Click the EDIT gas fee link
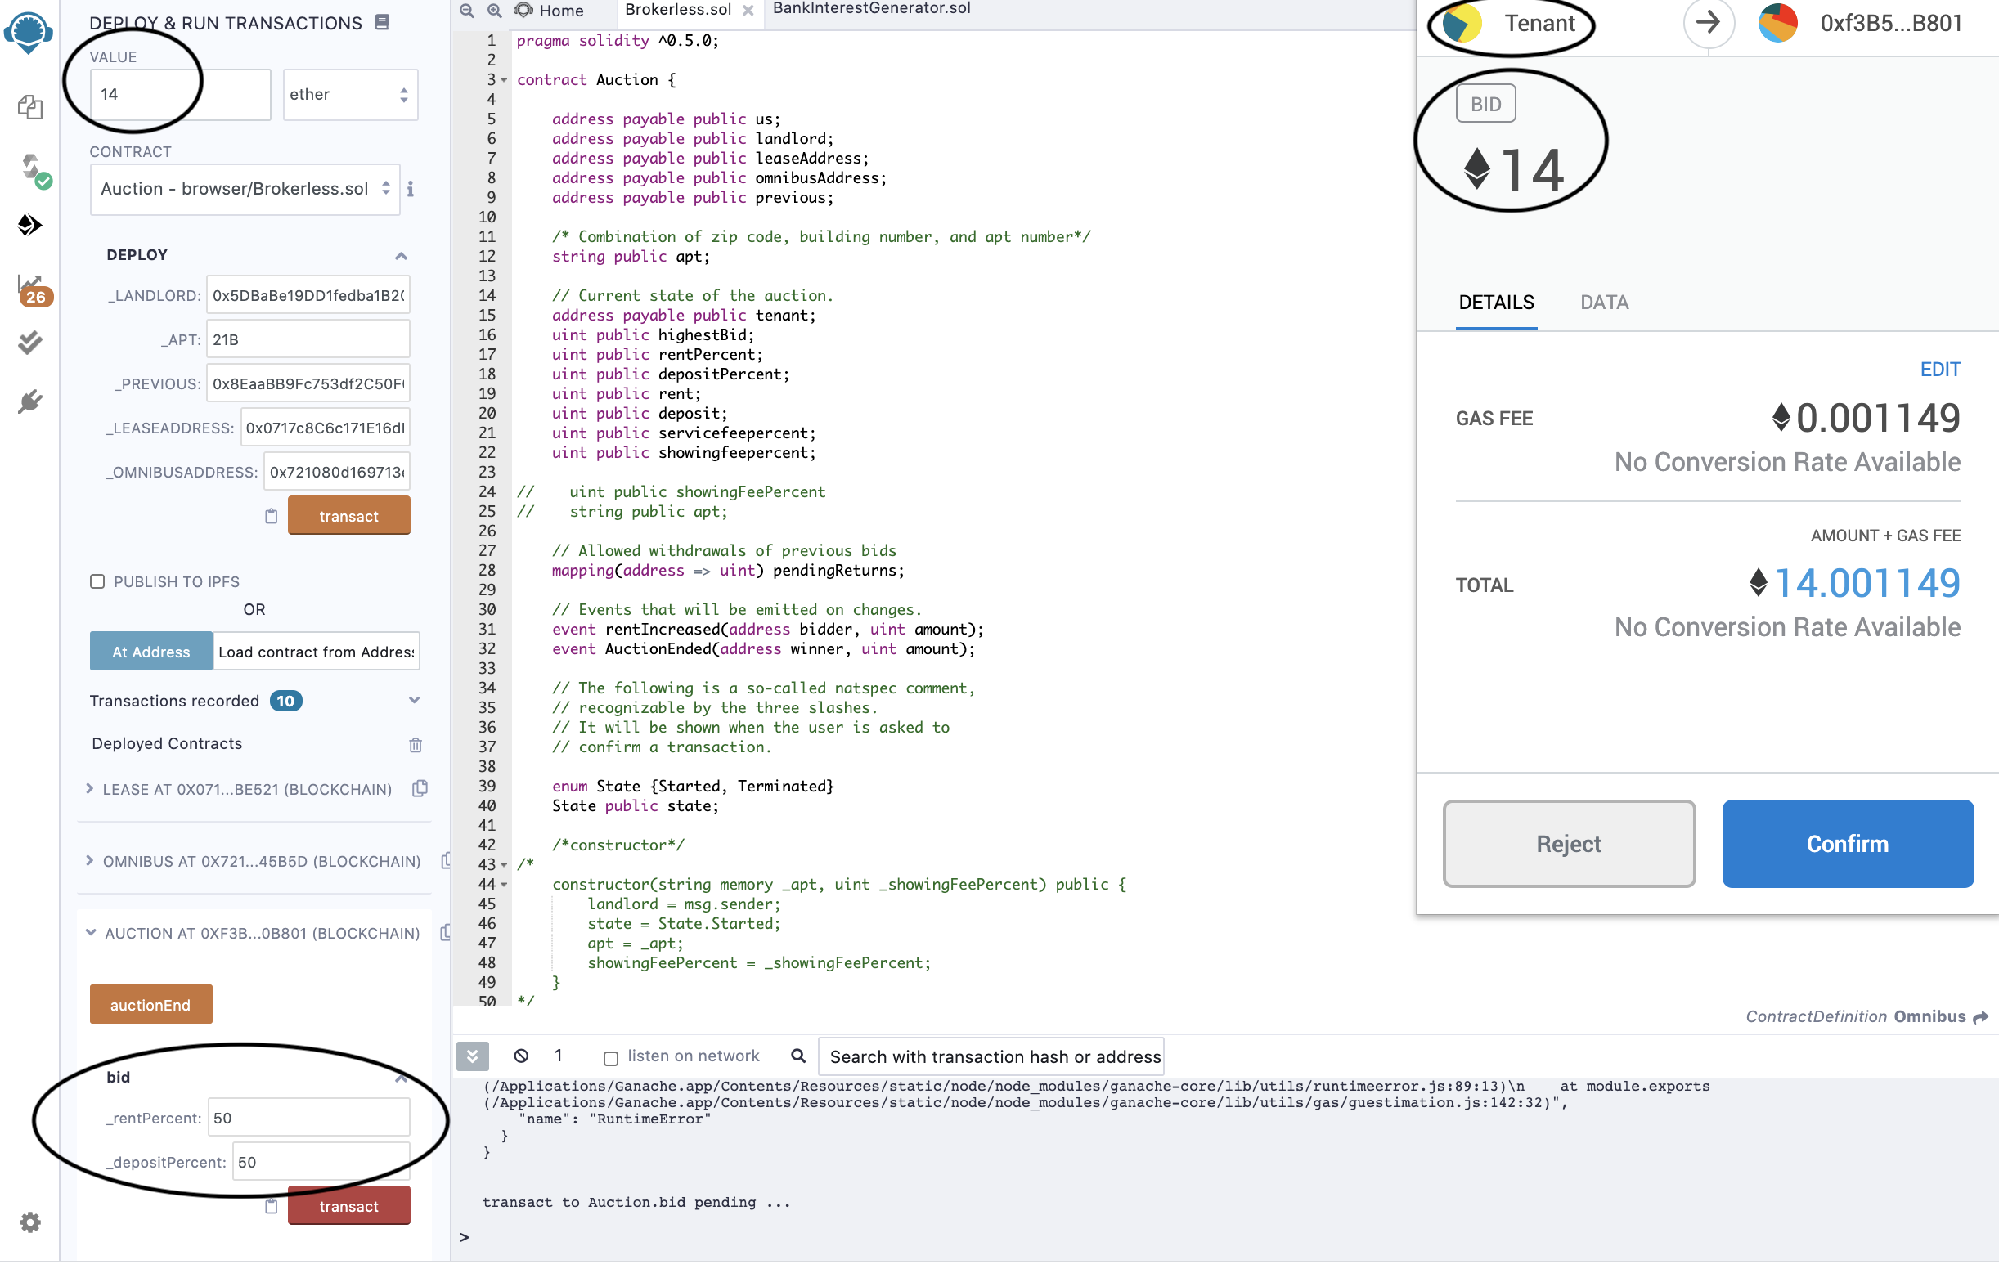This screenshot has width=1999, height=1269. pos(1940,370)
